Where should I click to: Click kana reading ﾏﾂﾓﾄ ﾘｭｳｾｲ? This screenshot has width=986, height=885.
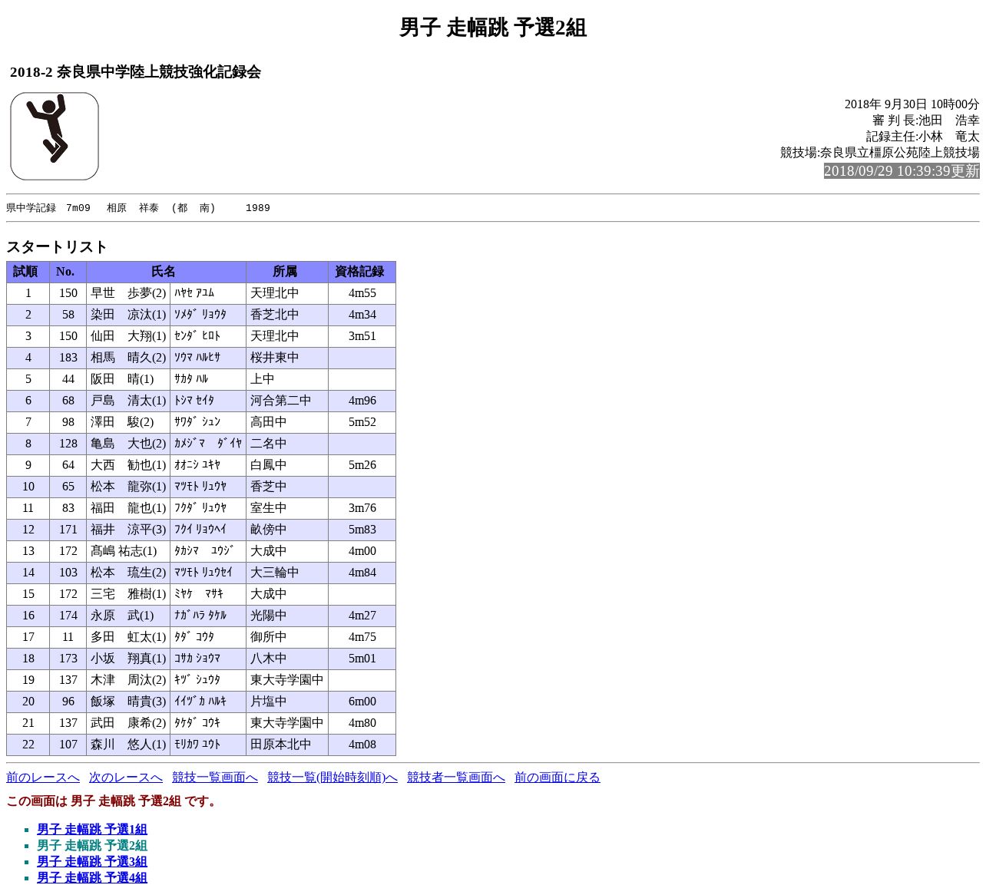[x=203, y=573]
